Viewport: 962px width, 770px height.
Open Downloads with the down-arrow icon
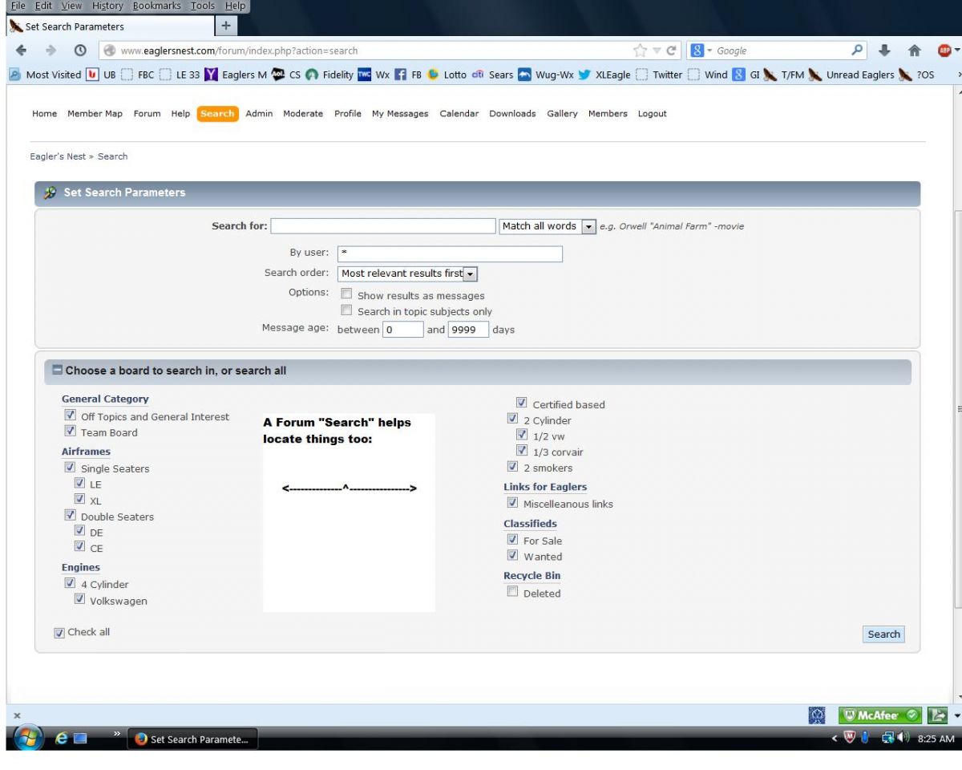tap(883, 51)
